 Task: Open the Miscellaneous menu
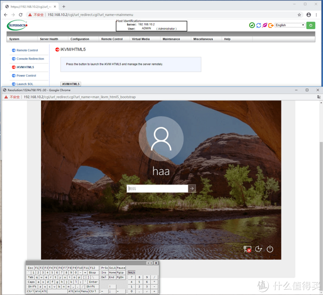tap(203, 39)
